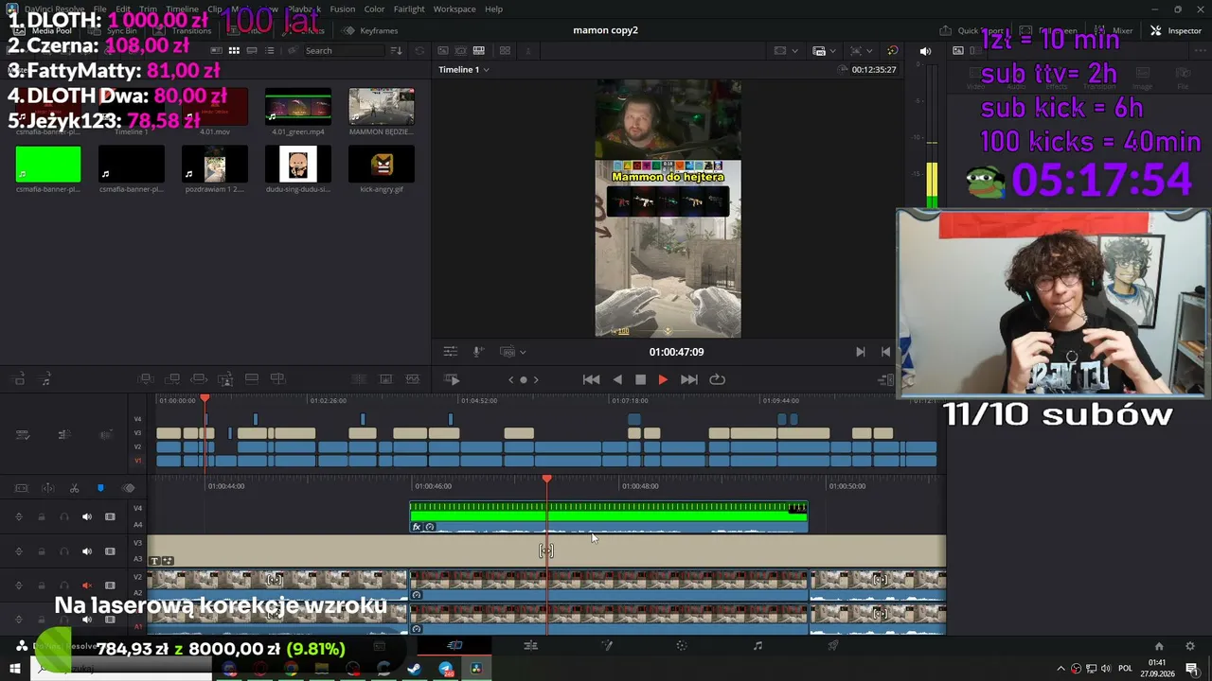Open the Inspector panel
Viewport: 1212px width, 681px height.
pyautogui.click(x=1176, y=30)
